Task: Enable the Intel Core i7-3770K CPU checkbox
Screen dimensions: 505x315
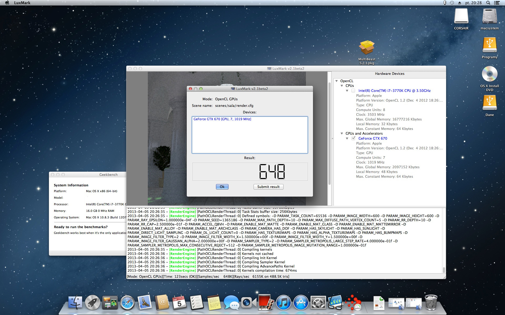Action: pos(353,91)
